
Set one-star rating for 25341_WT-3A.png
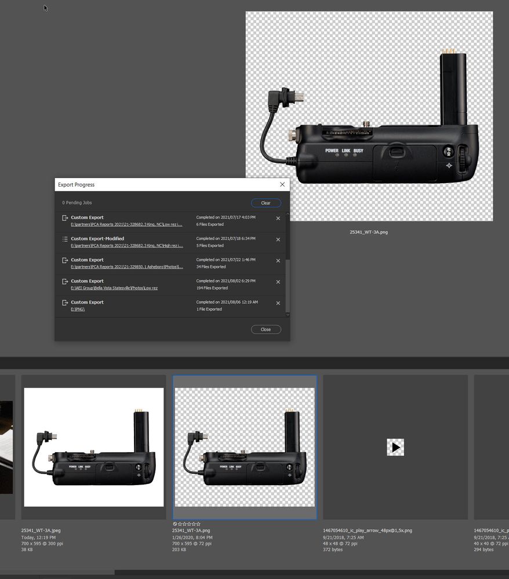coord(180,524)
